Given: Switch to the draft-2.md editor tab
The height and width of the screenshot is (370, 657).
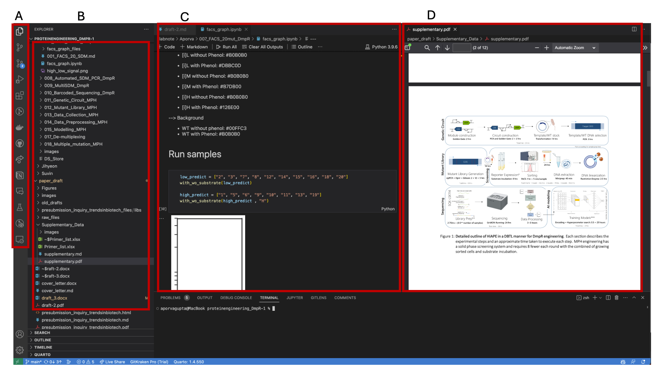Looking at the screenshot, I should tap(175, 29).
